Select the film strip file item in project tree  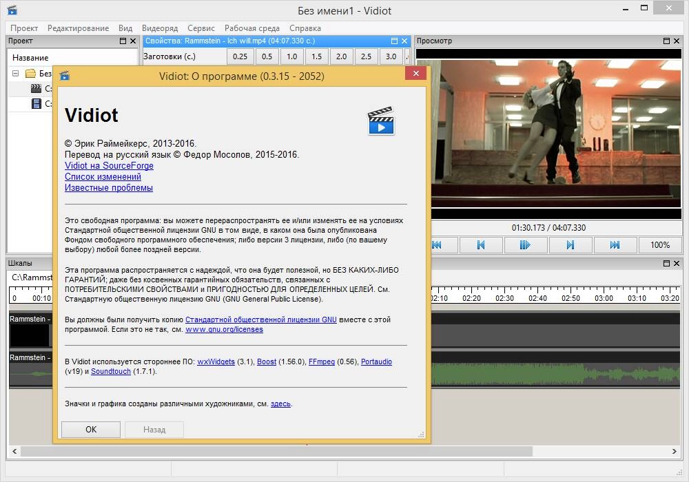pyautogui.click(x=37, y=103)
